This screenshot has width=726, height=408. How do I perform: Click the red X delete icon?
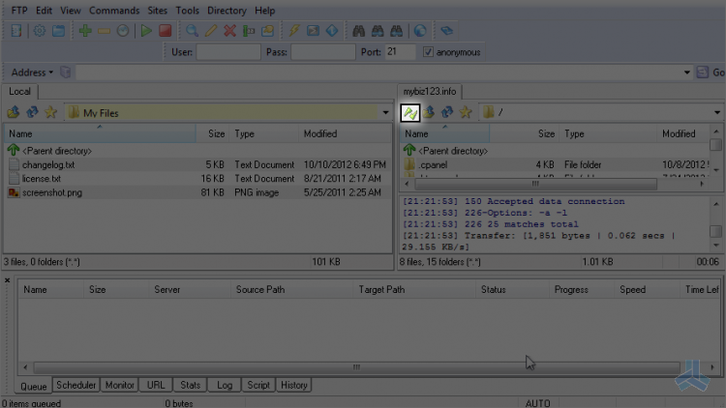[229, 31]
